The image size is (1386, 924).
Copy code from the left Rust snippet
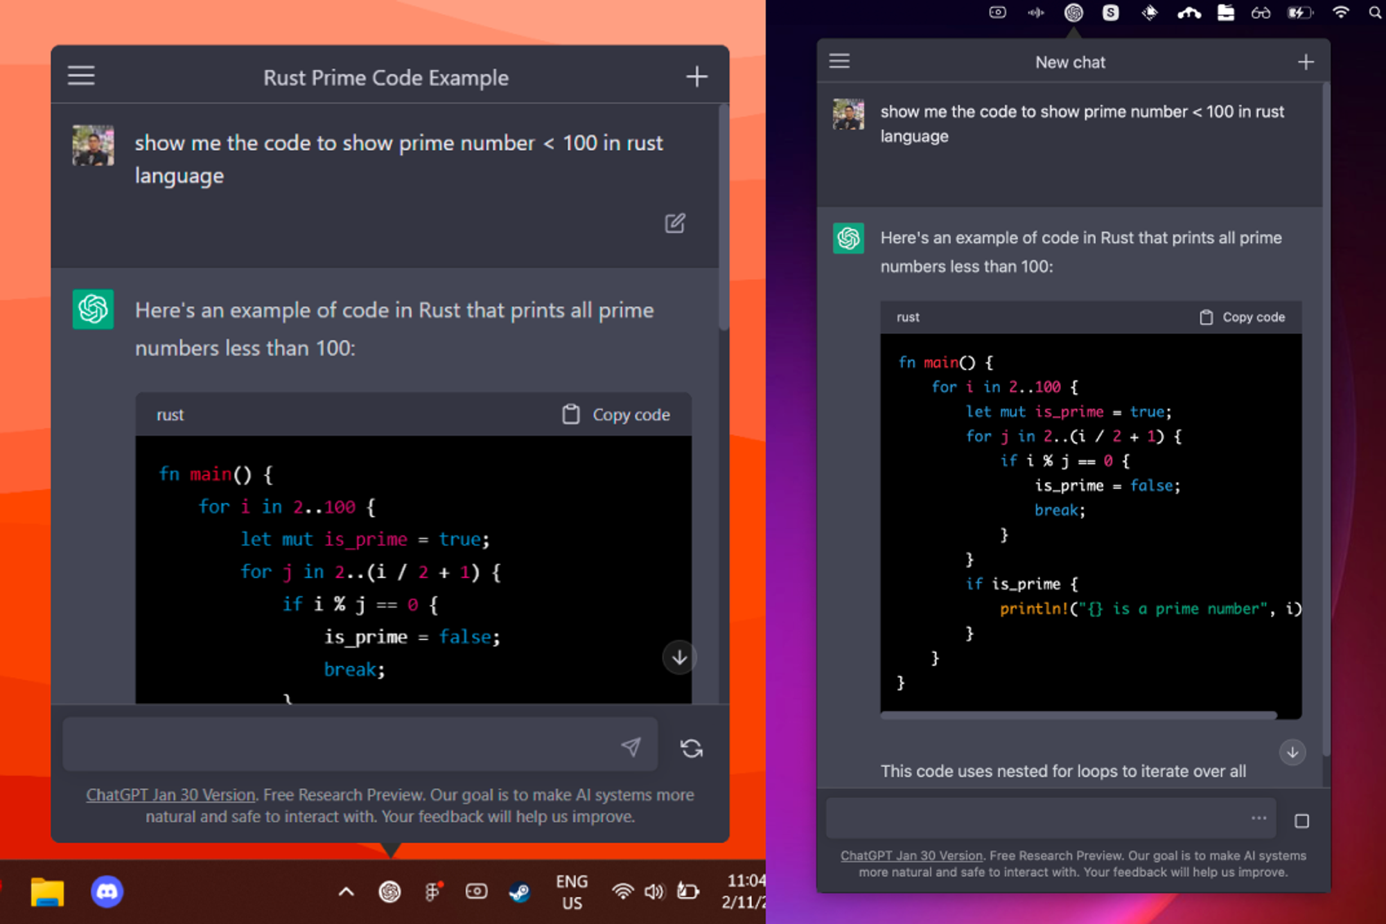point(614,414)
